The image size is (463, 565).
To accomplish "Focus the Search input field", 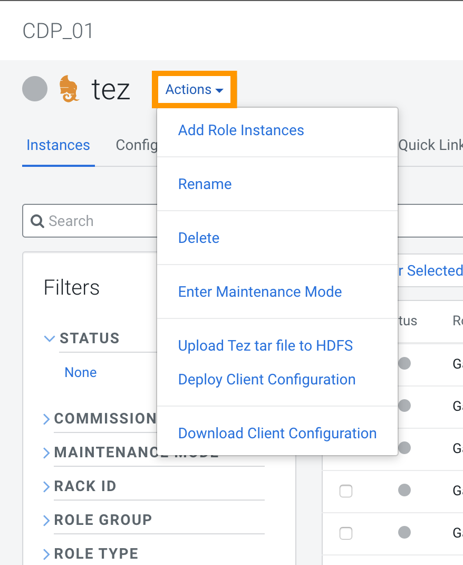I will [x=95, y=221].
